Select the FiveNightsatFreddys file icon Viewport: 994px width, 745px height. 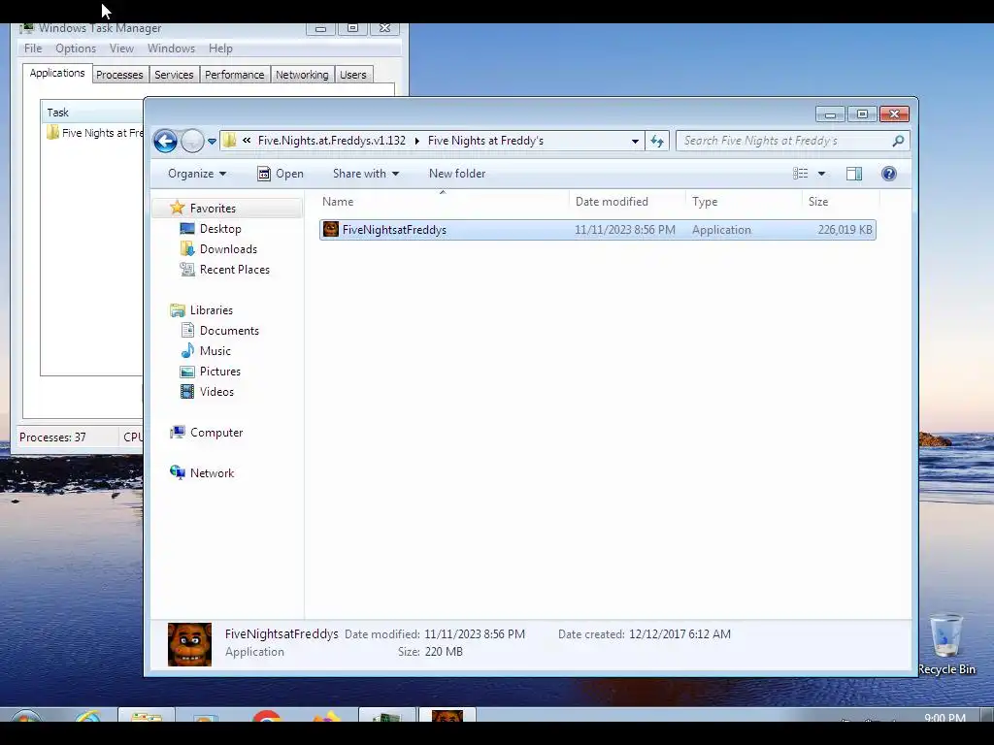330,229
